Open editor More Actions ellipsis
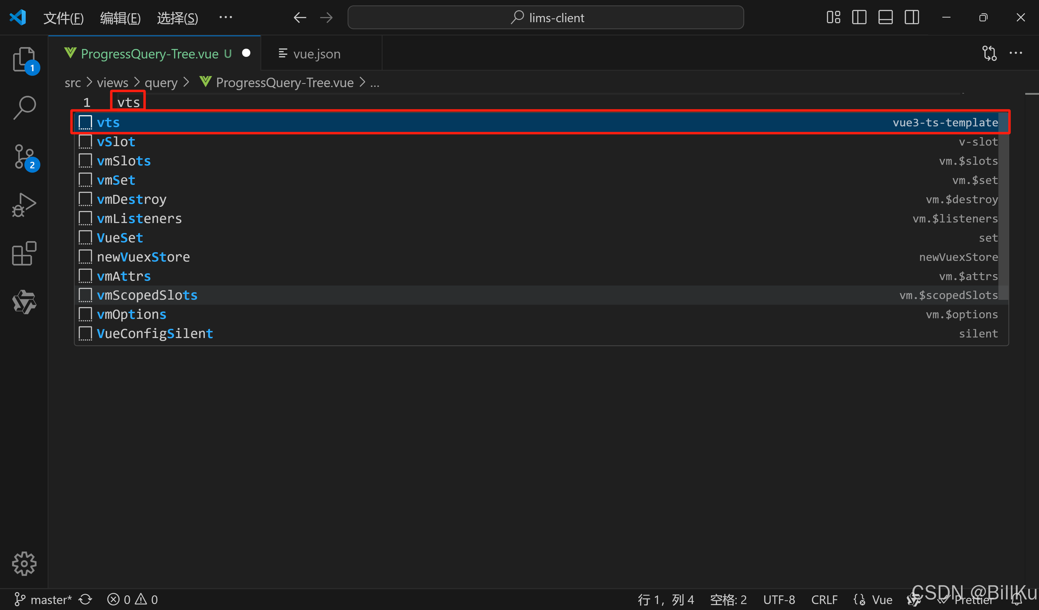Image resolution: width=1039 pixels, height=610 pixels. pos(1015,53)
